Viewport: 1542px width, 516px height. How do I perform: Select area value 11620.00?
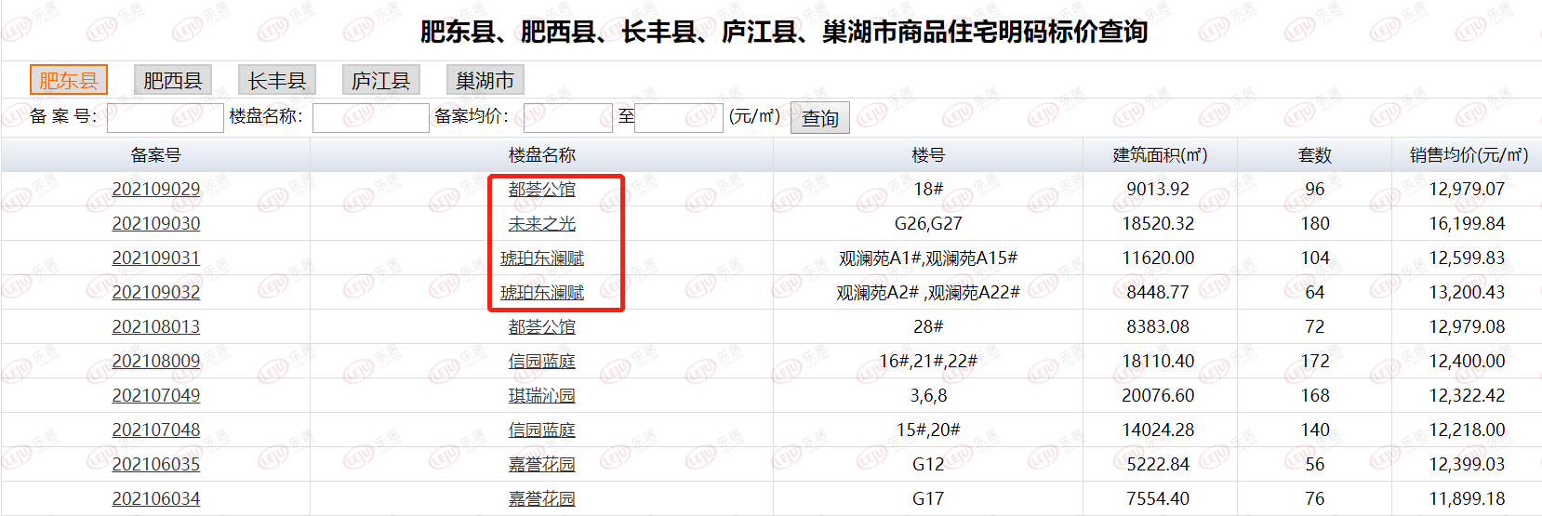(1158, 258)
